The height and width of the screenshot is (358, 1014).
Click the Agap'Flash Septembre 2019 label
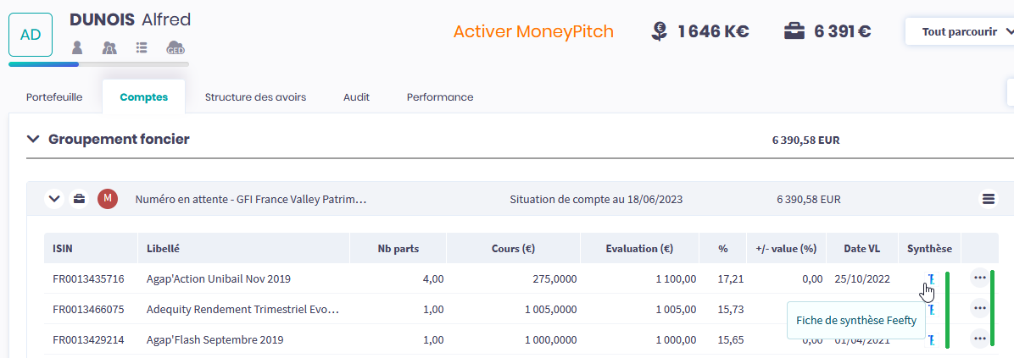click(x=214, y=339)
